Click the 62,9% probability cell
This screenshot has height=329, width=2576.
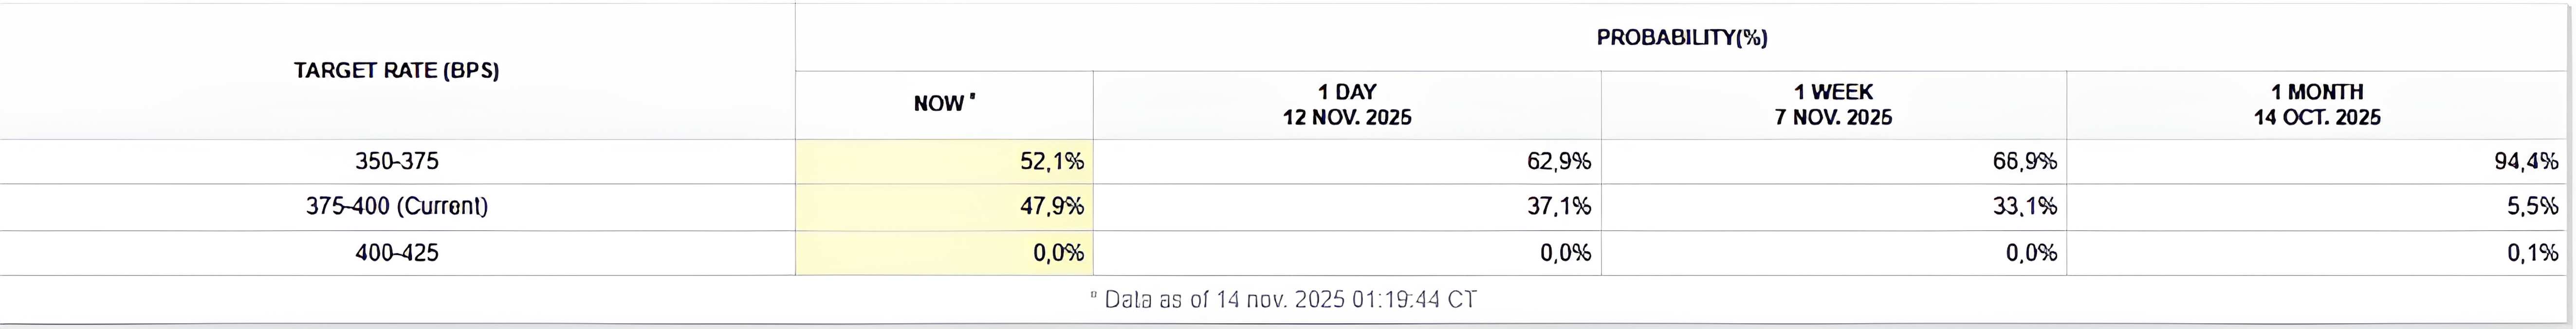pos(1558,161)
